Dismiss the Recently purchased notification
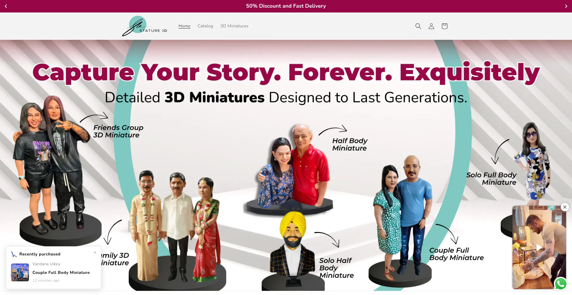Viewport: 572px width, 295px height. tap(95, 253)
